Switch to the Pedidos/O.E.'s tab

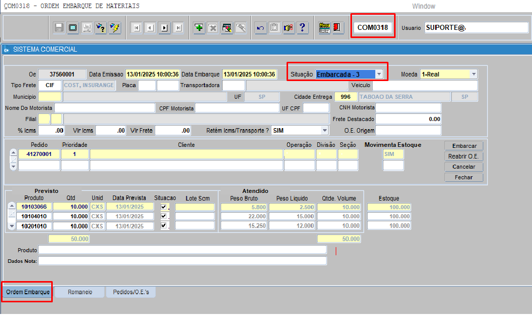(131, 292)
